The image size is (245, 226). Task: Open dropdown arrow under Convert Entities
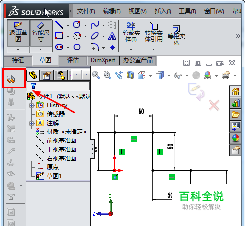click(153, 49)
